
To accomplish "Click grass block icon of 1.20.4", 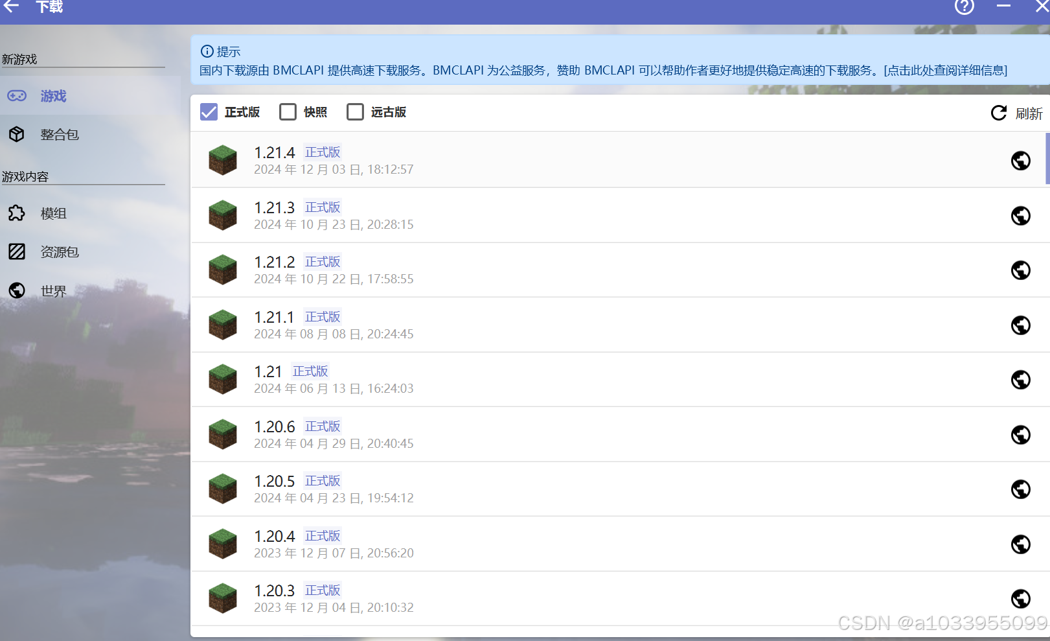I will [x=223, y=544].
